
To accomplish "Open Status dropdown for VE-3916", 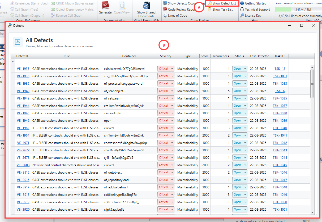I will point(245,180).
